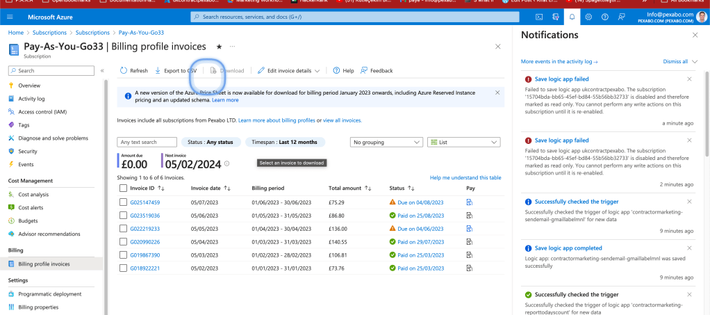Check the box for invoice G019867390
710x315 pixels.
[123, 255]
